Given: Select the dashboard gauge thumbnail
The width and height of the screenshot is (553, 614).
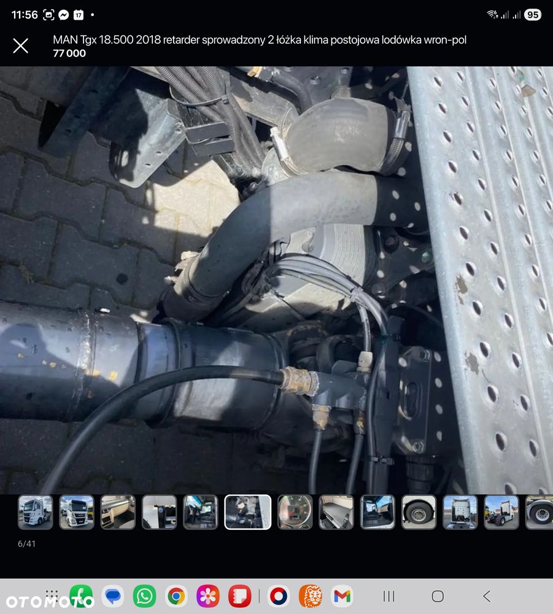Looking at the screenshot, I should point(295,512).
